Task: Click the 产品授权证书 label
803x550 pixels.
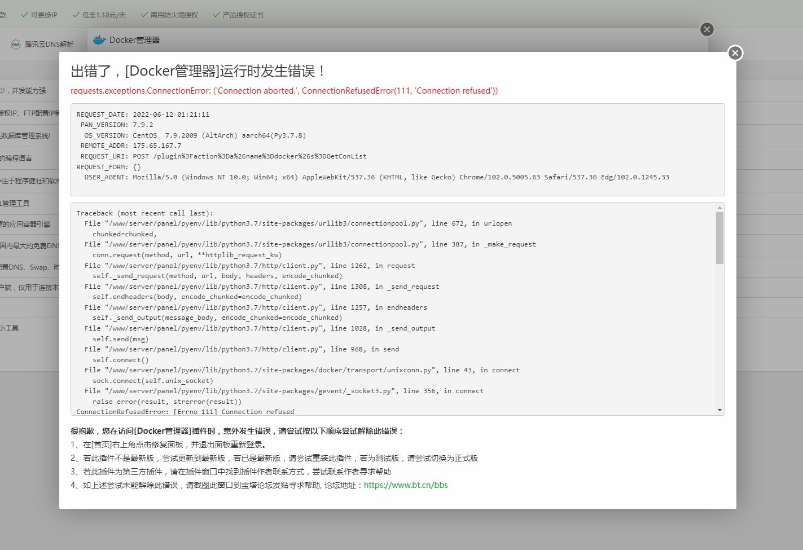Action: (238, 15)
